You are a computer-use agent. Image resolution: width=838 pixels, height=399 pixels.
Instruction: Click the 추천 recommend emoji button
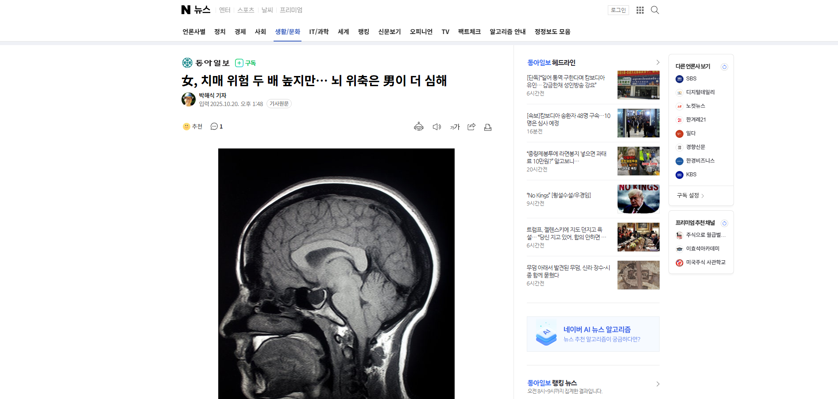(x=193, y=126)
